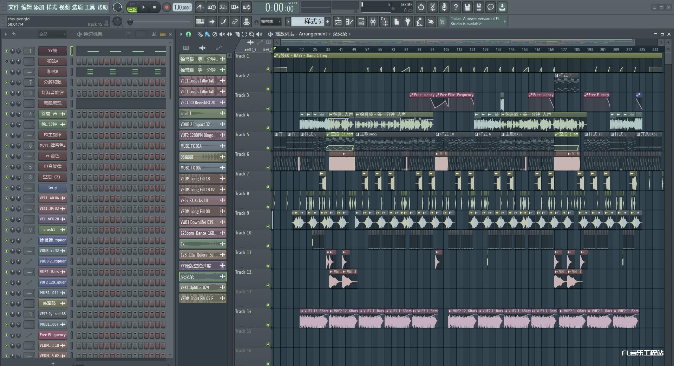674x366 pixels.
Task: Click the shopping cart content library icon
Action: (442, 22)
